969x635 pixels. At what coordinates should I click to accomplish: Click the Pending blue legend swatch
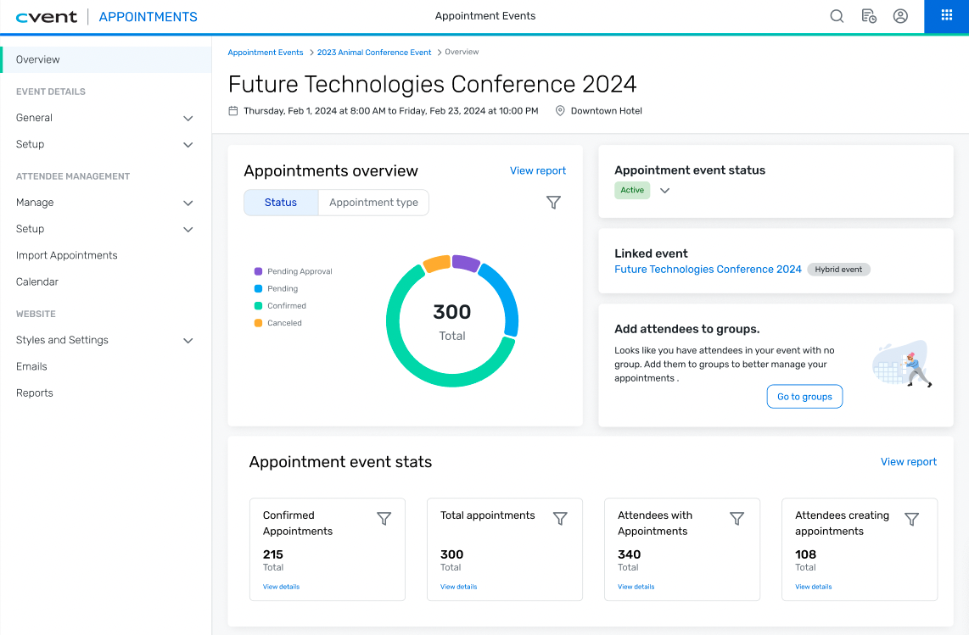click(258, 288)
